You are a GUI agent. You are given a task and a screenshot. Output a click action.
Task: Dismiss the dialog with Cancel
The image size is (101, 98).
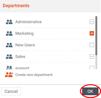pos(11,91)
